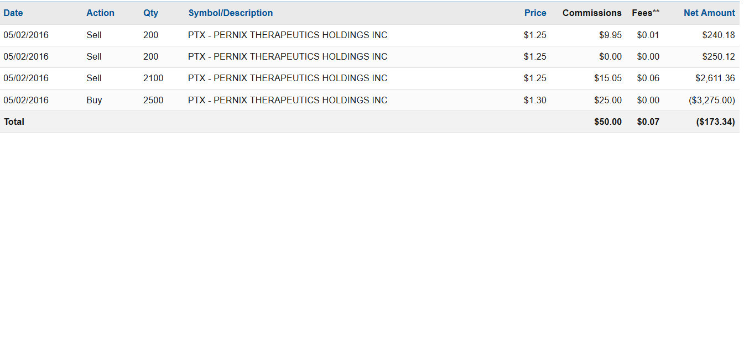Image resolution: width=744 pixels, height=358 pixels.
Task: Click the $2,611.36 net amount value
Action: [715, 78]
